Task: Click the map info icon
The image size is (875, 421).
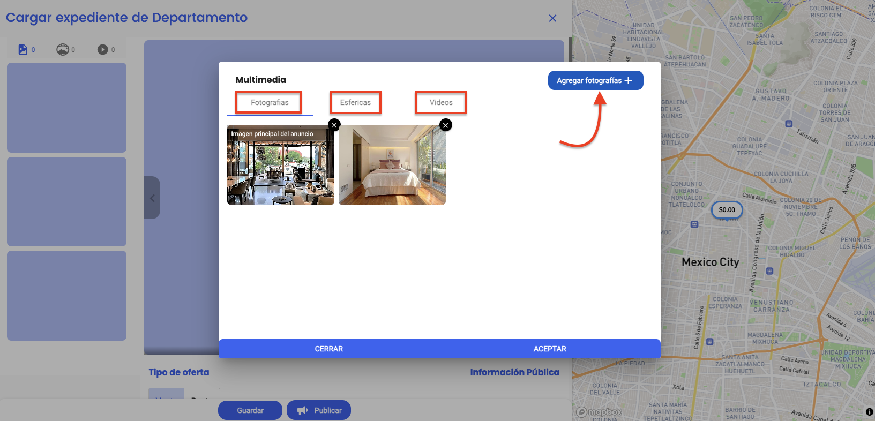Action: tap(869, 412)
